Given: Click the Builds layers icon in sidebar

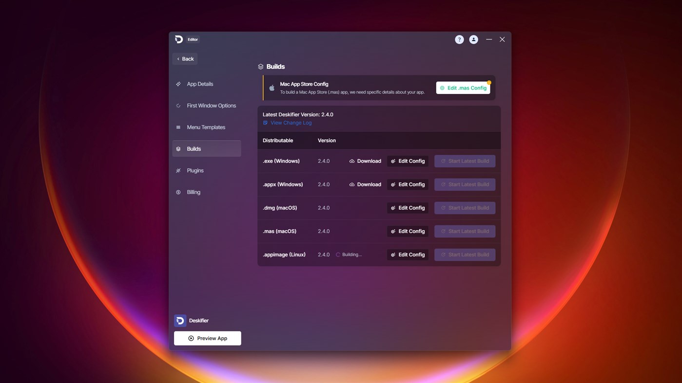Looking at the screenshot, I should [x=178, y=149].
